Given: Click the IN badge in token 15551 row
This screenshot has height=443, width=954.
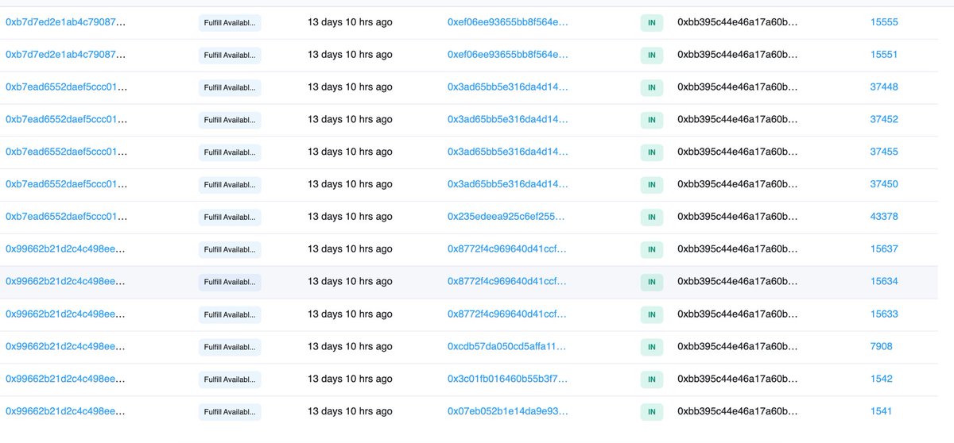Looking at the screenshot, I should click(652, 55).
